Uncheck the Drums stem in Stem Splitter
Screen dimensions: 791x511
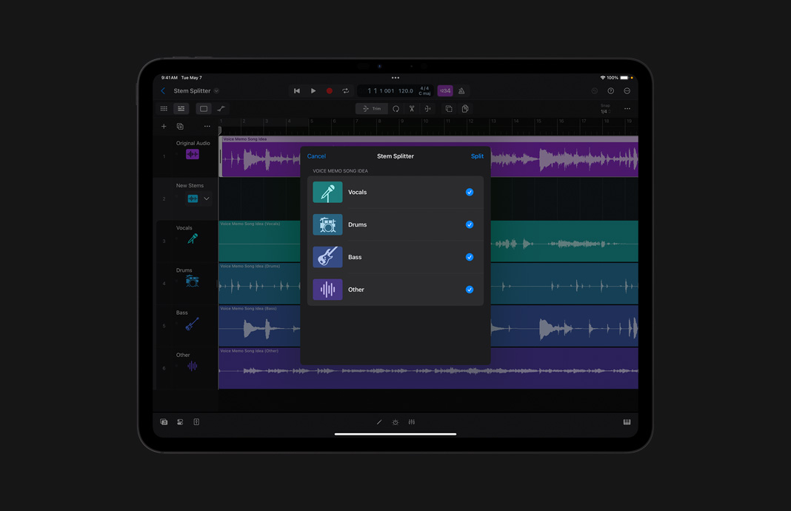[469, 224]
